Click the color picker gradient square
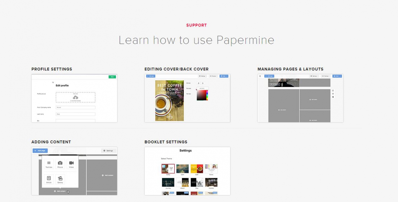Image resolution: width=398 pixels, height=202 pixels. [x=201, y=95]
